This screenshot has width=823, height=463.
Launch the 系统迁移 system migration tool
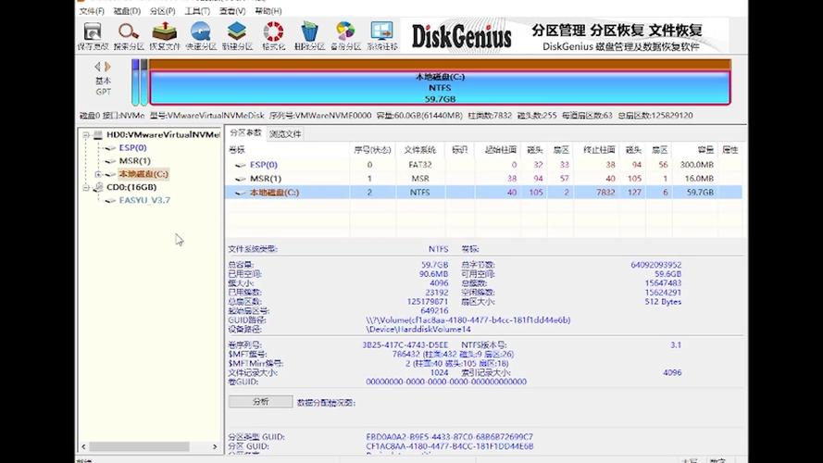tap(382, 36)
